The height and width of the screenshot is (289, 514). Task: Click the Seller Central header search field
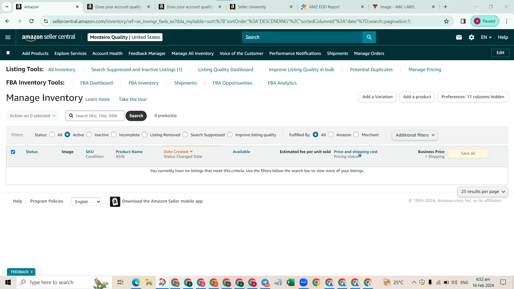pyautogui.click(x=302, y=37)
